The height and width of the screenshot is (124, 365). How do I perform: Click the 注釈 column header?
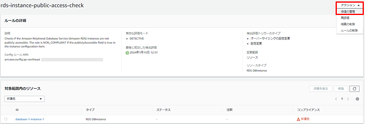(230, 110)
